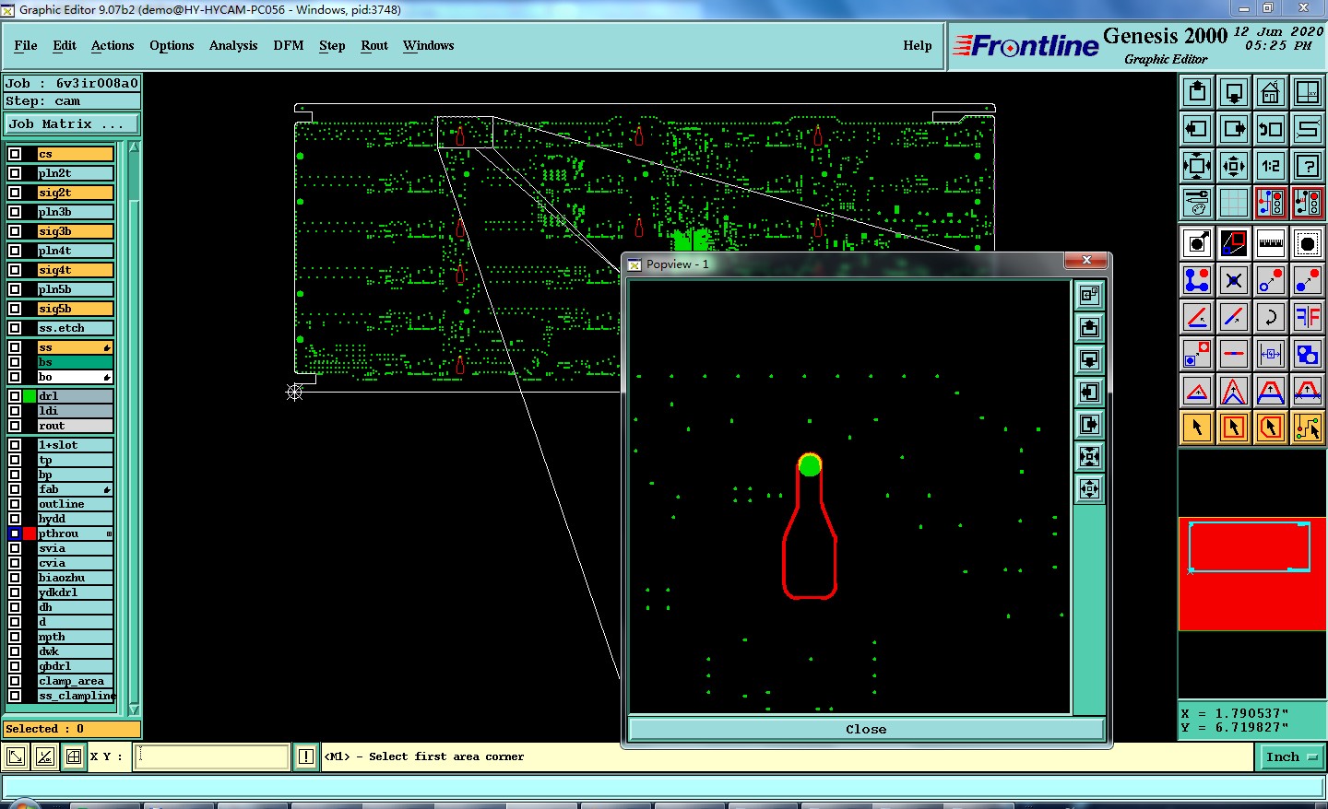The width and height of the screenshot is (1328, 809).
Task: Toggle the outline layer checkbox
Action: tap(15, 504)
